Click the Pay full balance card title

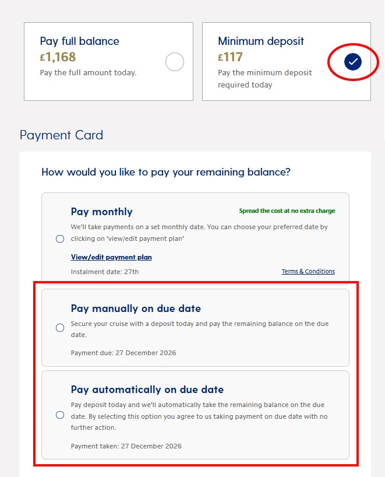[80, 41]
